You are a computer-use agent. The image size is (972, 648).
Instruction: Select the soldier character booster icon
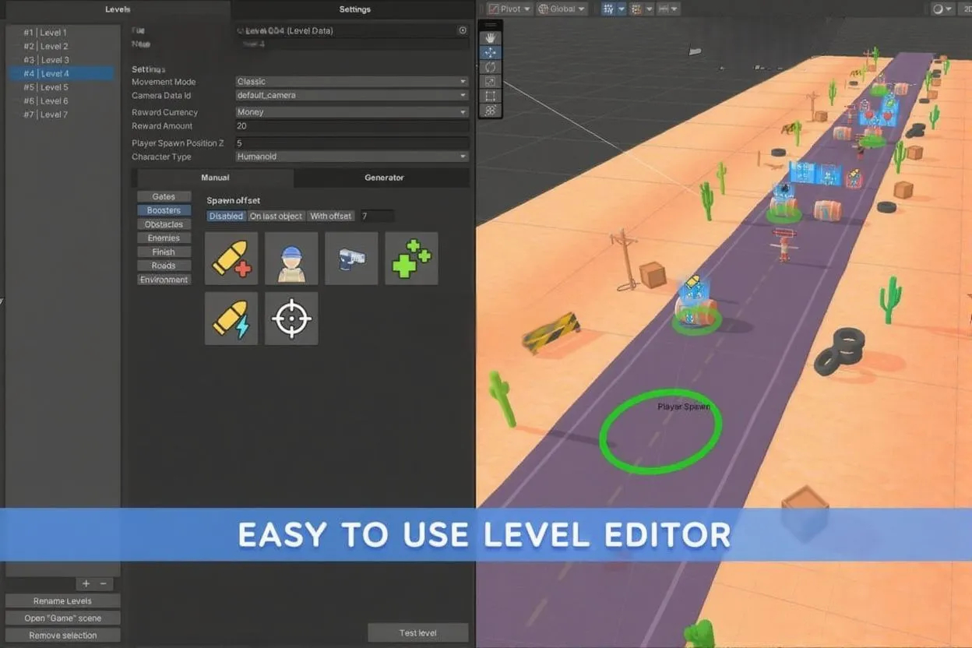point(291,258)
